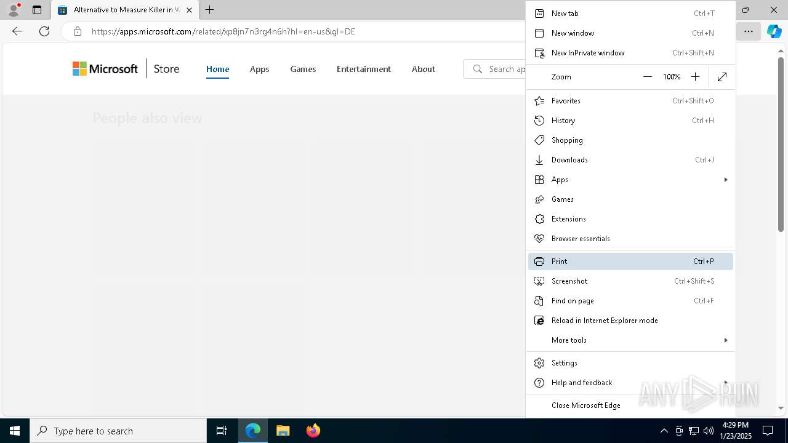
Task: Open Favorites from the menu
Action: [630, 100]
